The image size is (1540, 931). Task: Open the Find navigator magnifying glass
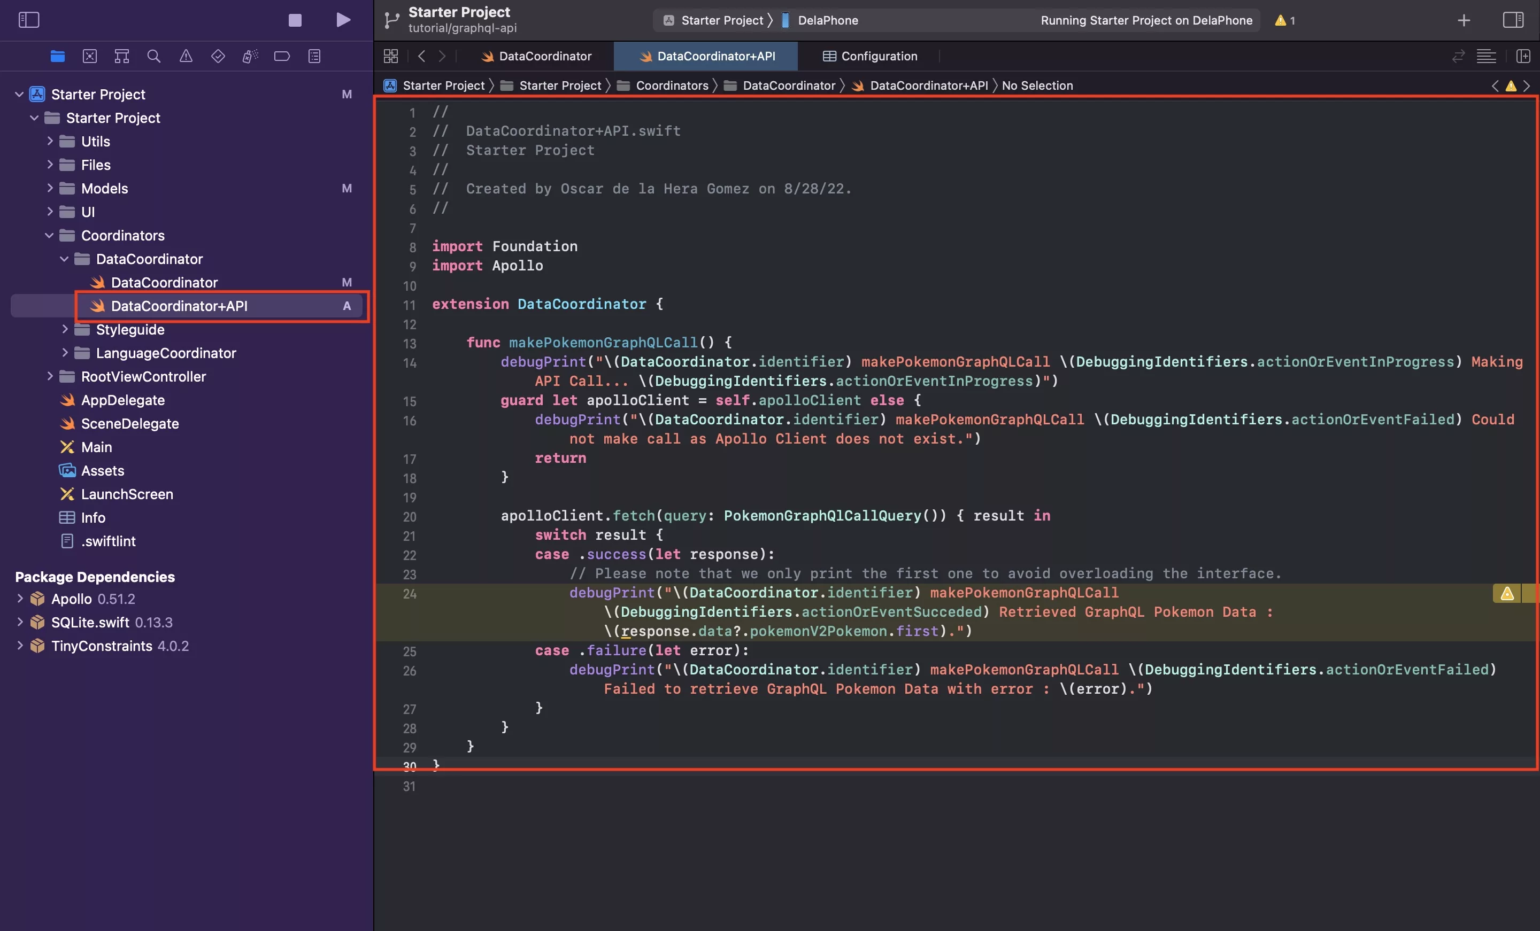(x=154, y=56)
